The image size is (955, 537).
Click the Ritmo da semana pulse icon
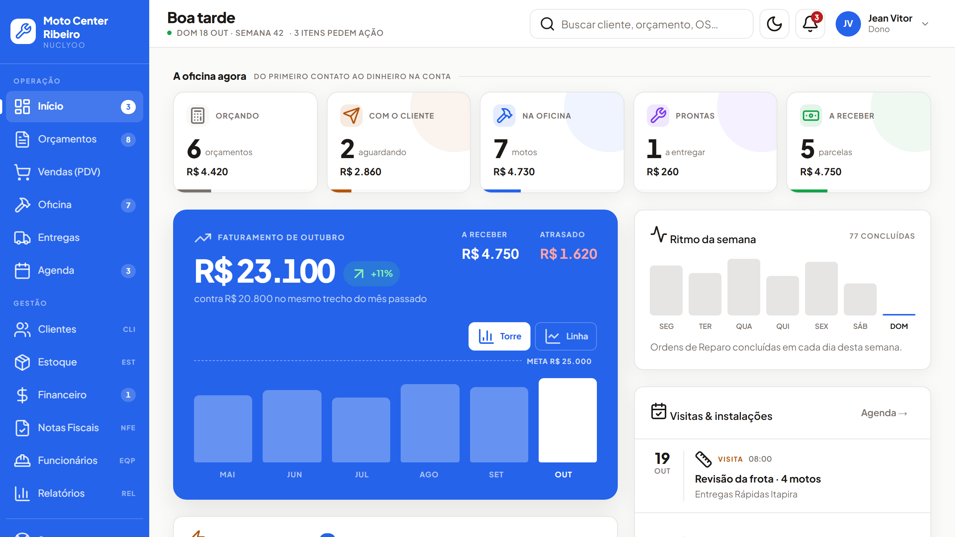[659, 234]
